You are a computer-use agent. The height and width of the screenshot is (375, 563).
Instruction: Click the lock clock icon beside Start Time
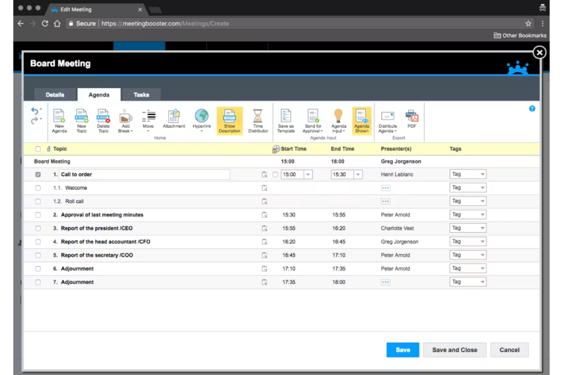(x=276, y=149)
